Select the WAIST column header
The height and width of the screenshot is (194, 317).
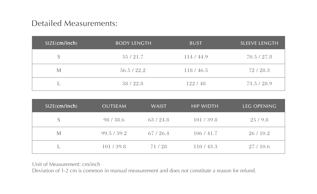(x=159, y=106)
